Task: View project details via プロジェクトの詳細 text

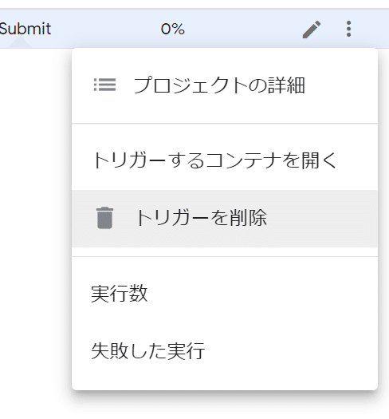Action: tap(219, 85)
